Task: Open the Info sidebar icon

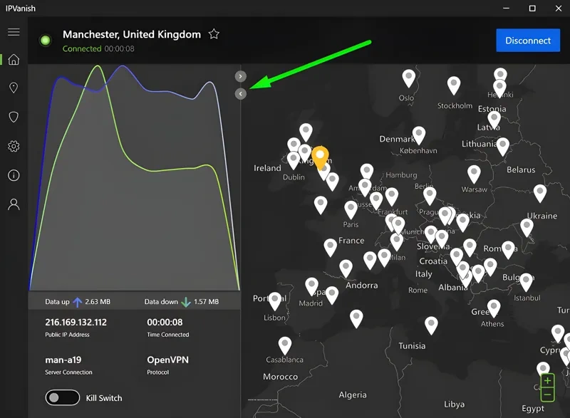Action: click(x=14, y=175)
